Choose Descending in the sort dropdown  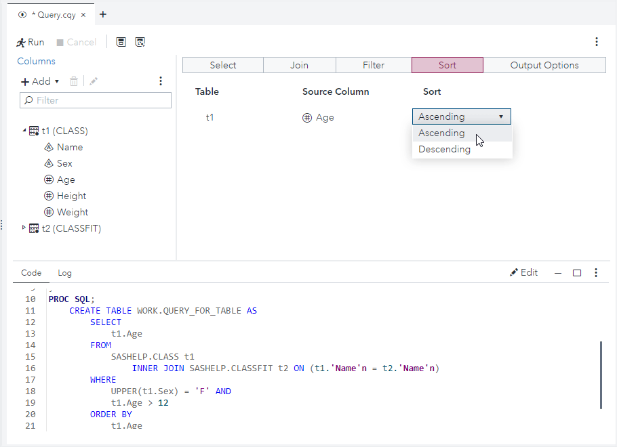tap(445, 150)
